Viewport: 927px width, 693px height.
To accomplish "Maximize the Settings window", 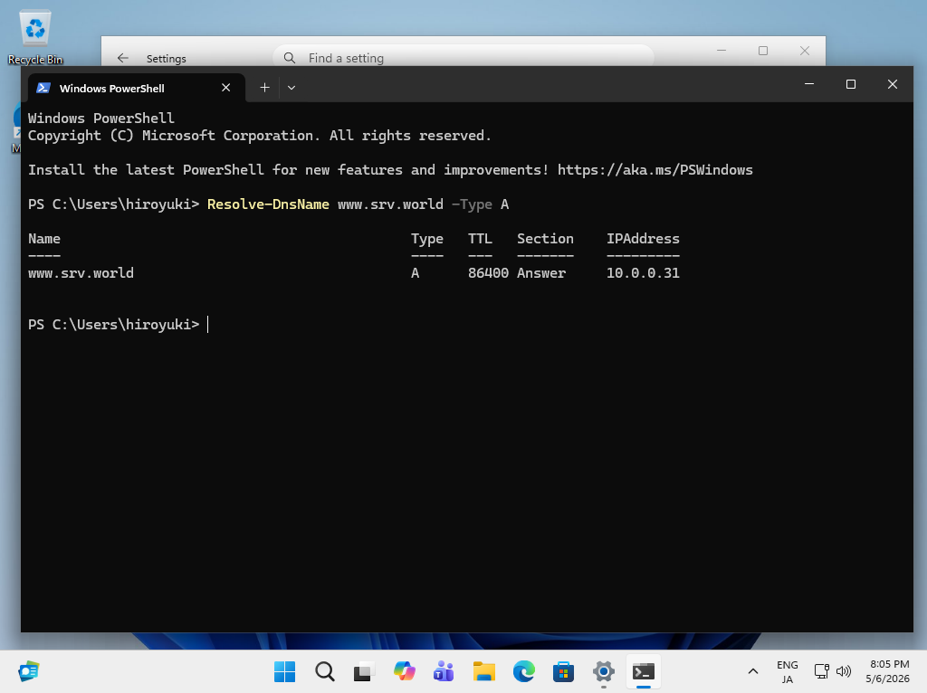I will [763, 51].
